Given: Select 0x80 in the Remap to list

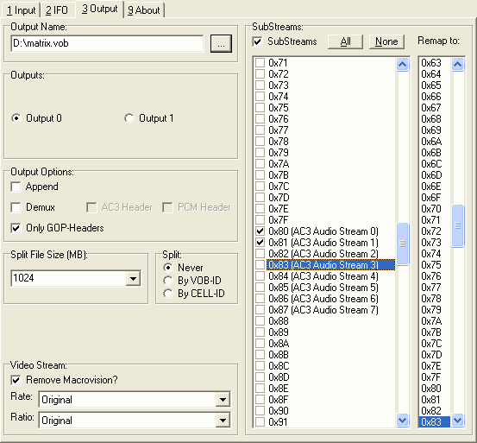Looking at the screenshot, I should (435, 389).
